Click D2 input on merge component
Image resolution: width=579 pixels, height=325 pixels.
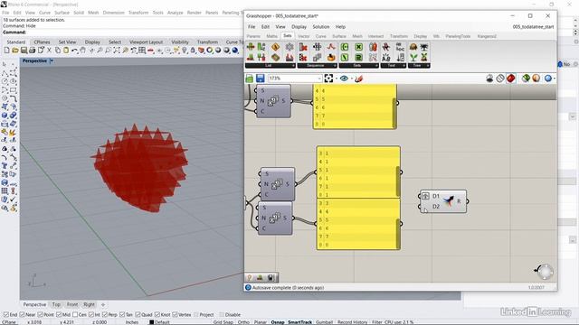436,207
